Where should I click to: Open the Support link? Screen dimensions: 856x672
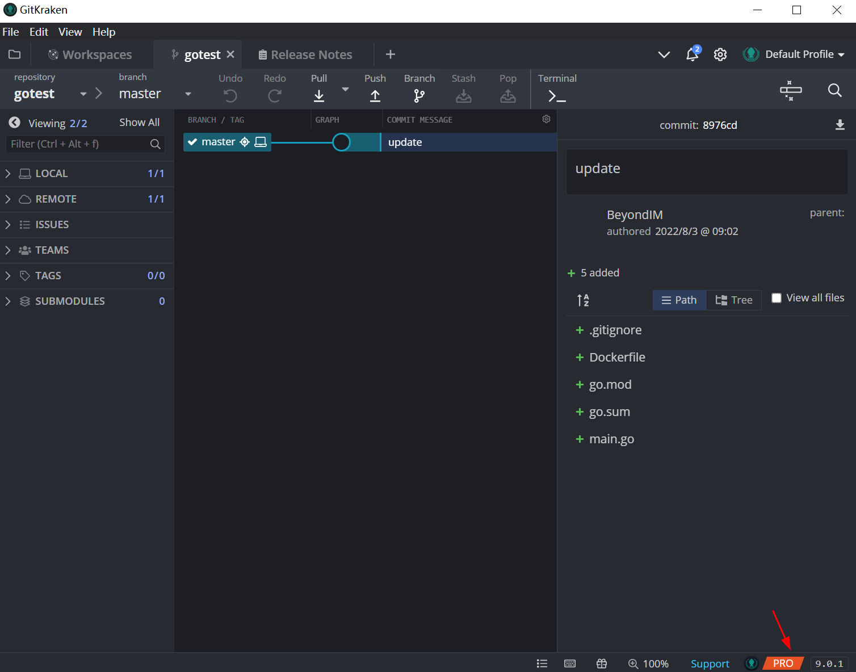(710, 663)
